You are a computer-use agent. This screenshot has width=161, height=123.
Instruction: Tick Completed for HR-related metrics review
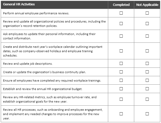pos(121,99)
